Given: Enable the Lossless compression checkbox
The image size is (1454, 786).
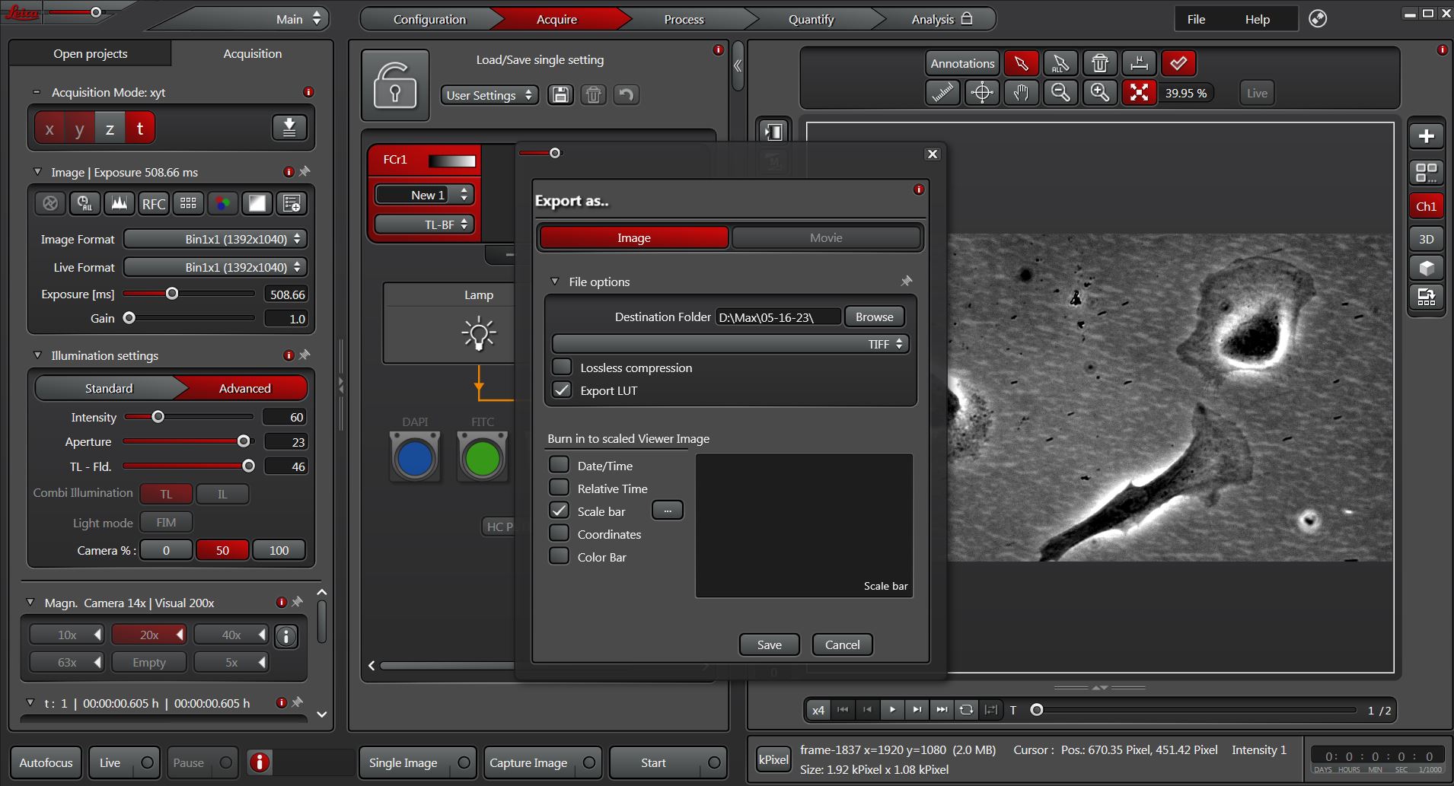Looking at the screenshot, I should tap(562, 368).
